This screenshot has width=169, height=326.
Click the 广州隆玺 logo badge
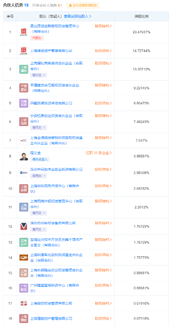(24, 288)
